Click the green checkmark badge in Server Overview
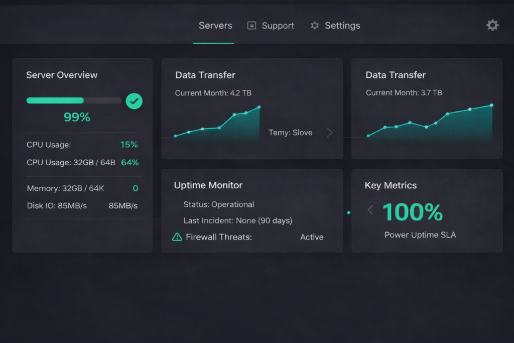Image resolution: width=514 pixels, height=343 pixels. click(134, 101)
